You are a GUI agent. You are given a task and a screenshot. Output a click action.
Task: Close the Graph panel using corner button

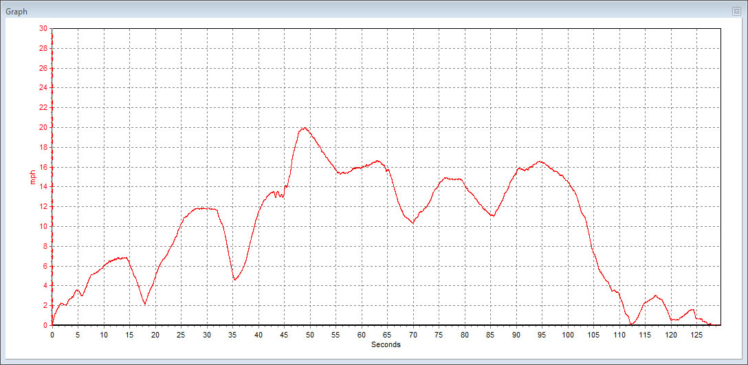click(x=736, y=12)
